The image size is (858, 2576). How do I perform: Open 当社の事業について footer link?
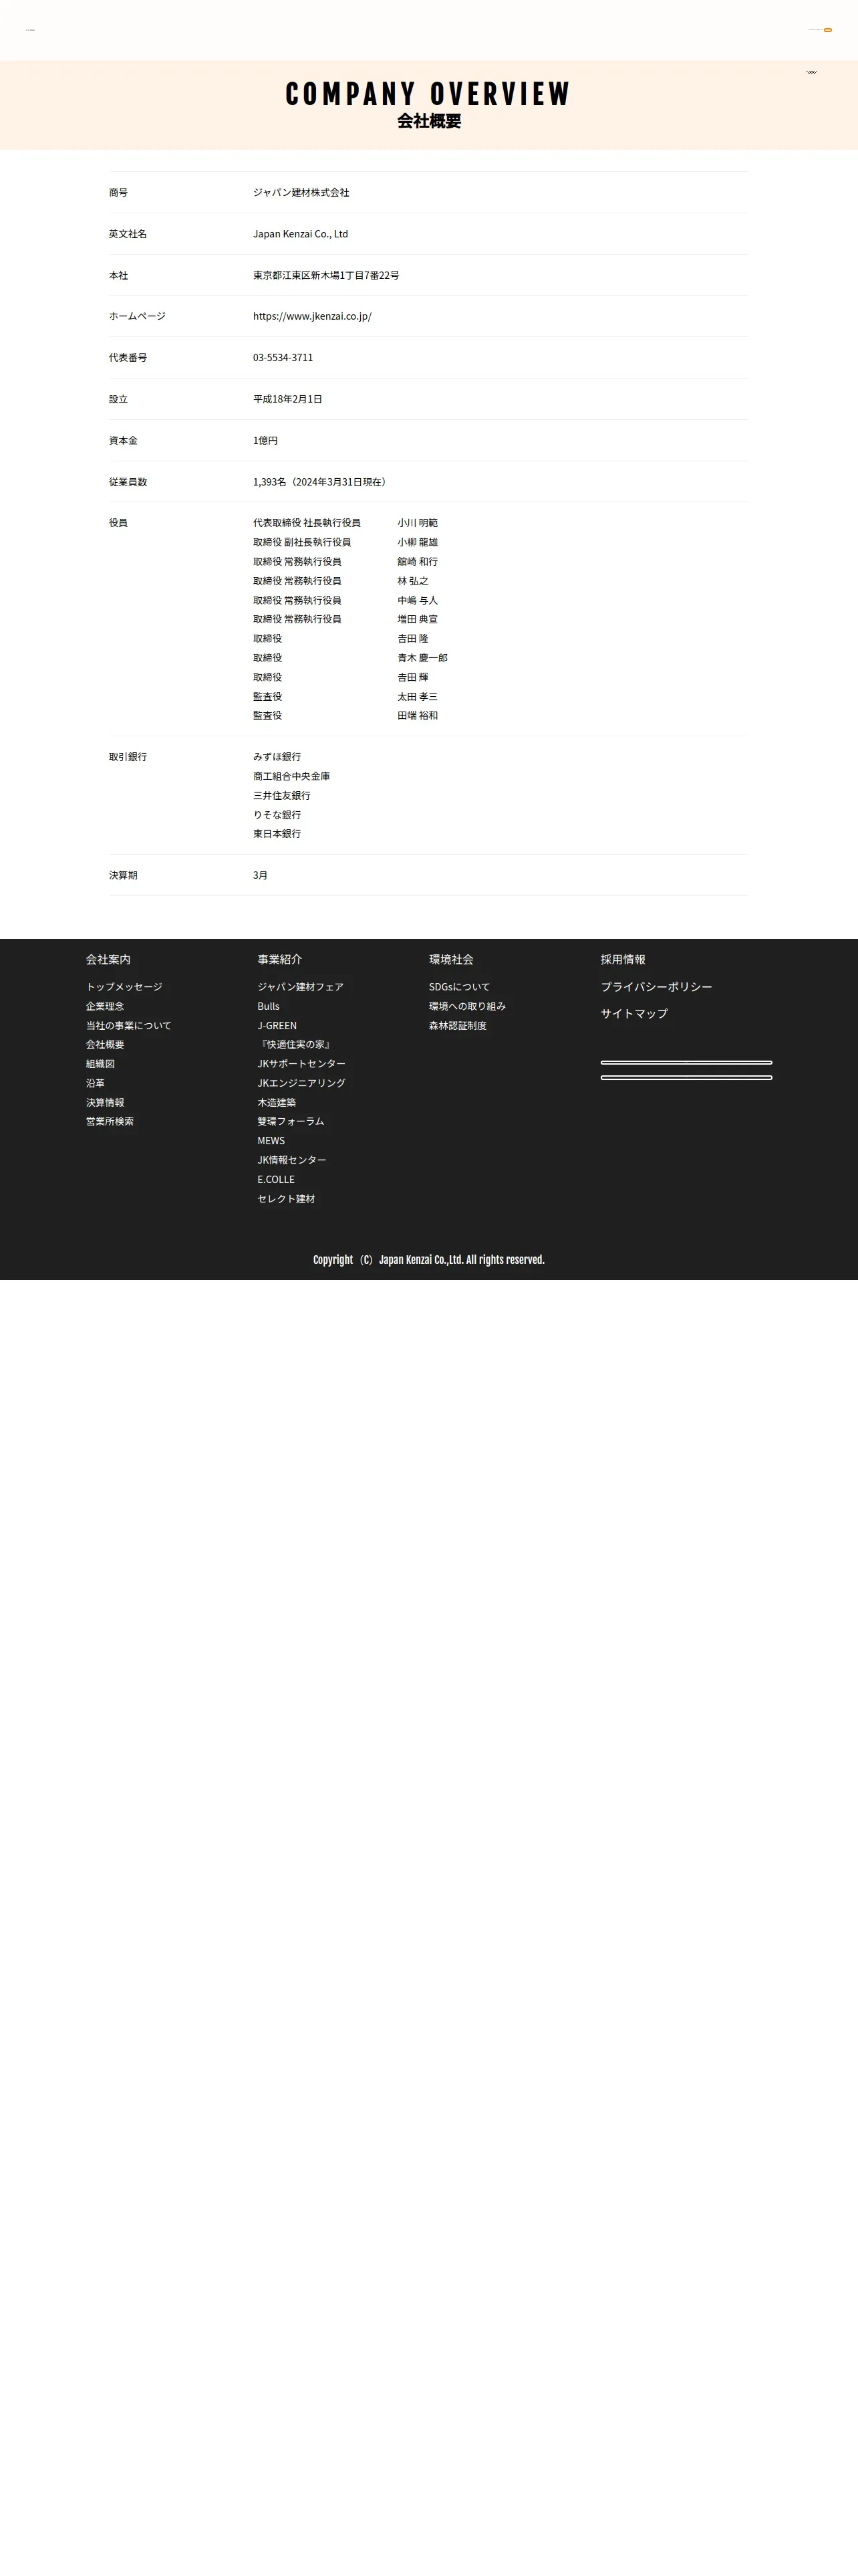coord(128,1025)
